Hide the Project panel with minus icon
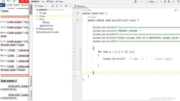 click(70, 6)
